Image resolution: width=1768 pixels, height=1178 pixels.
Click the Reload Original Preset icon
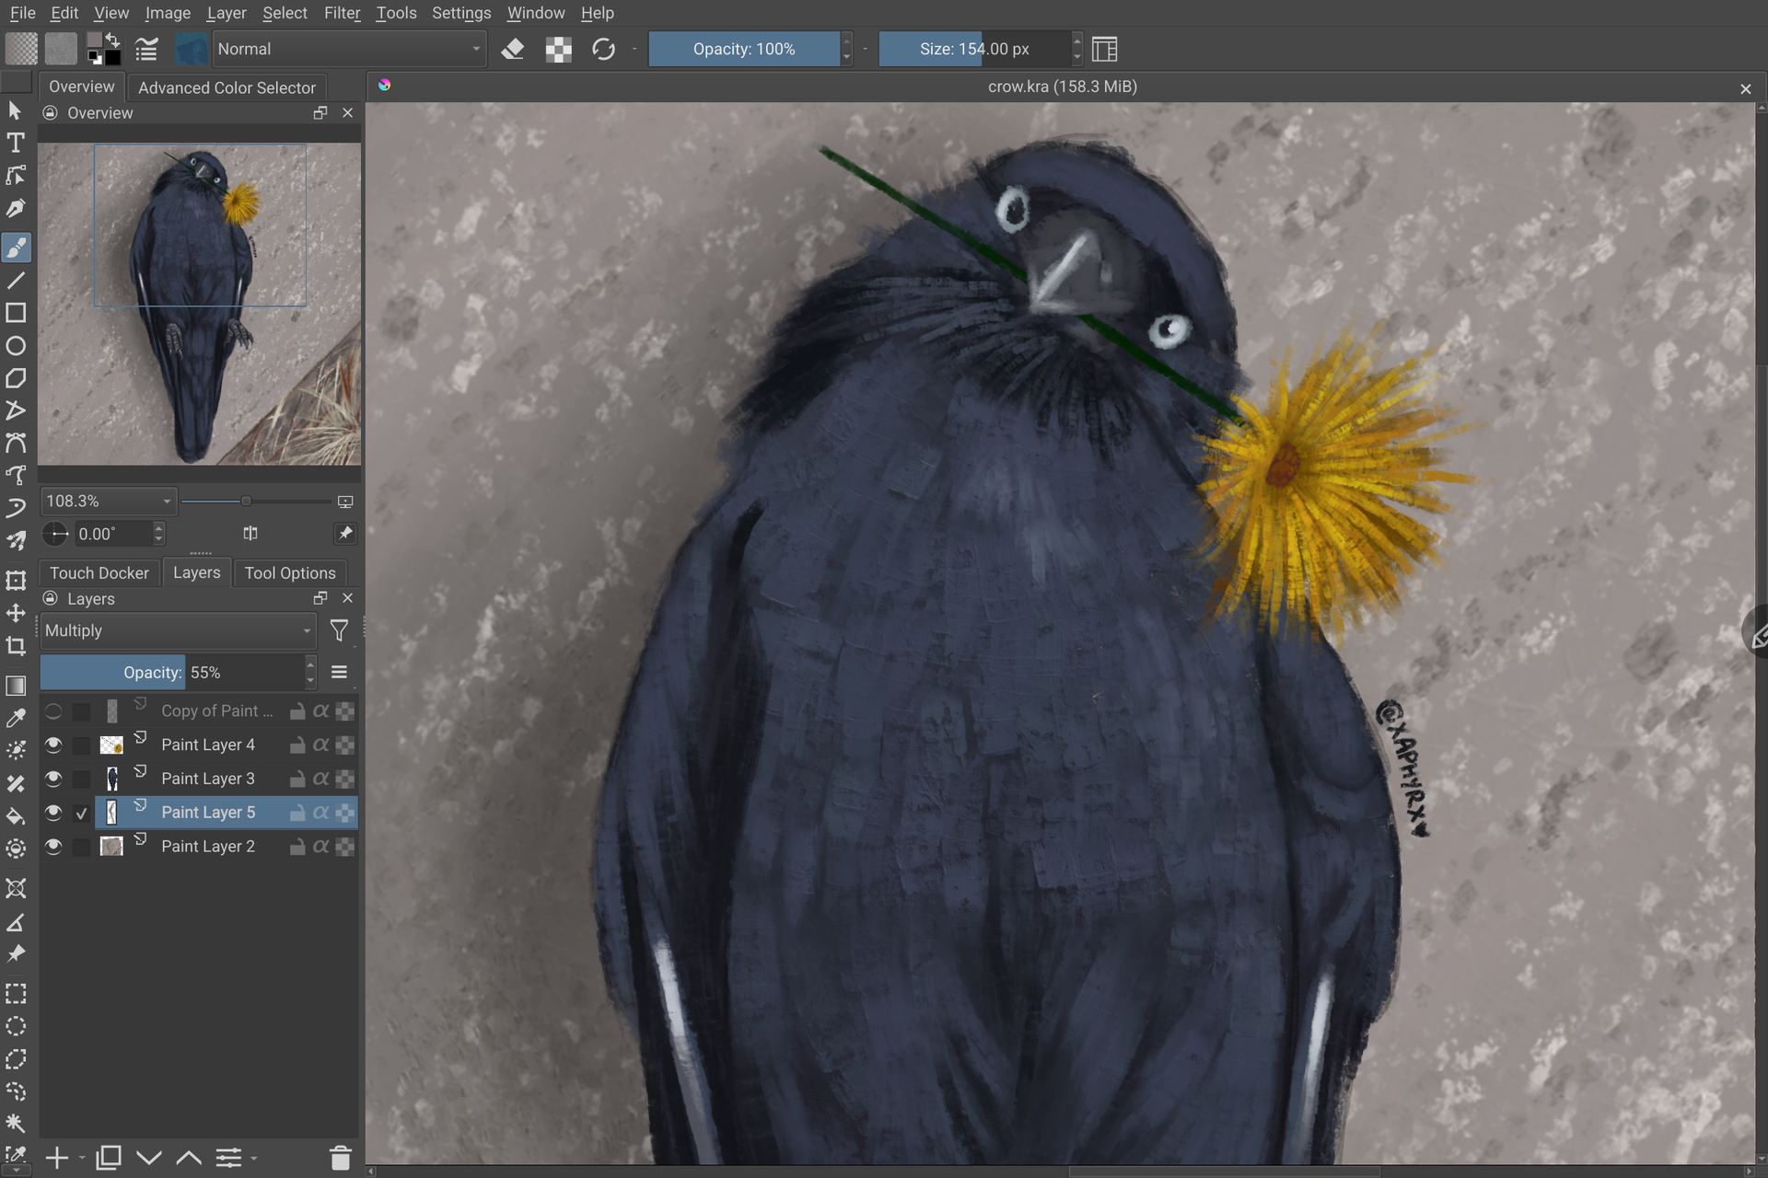pyautogui.click(x=603, y=49)
